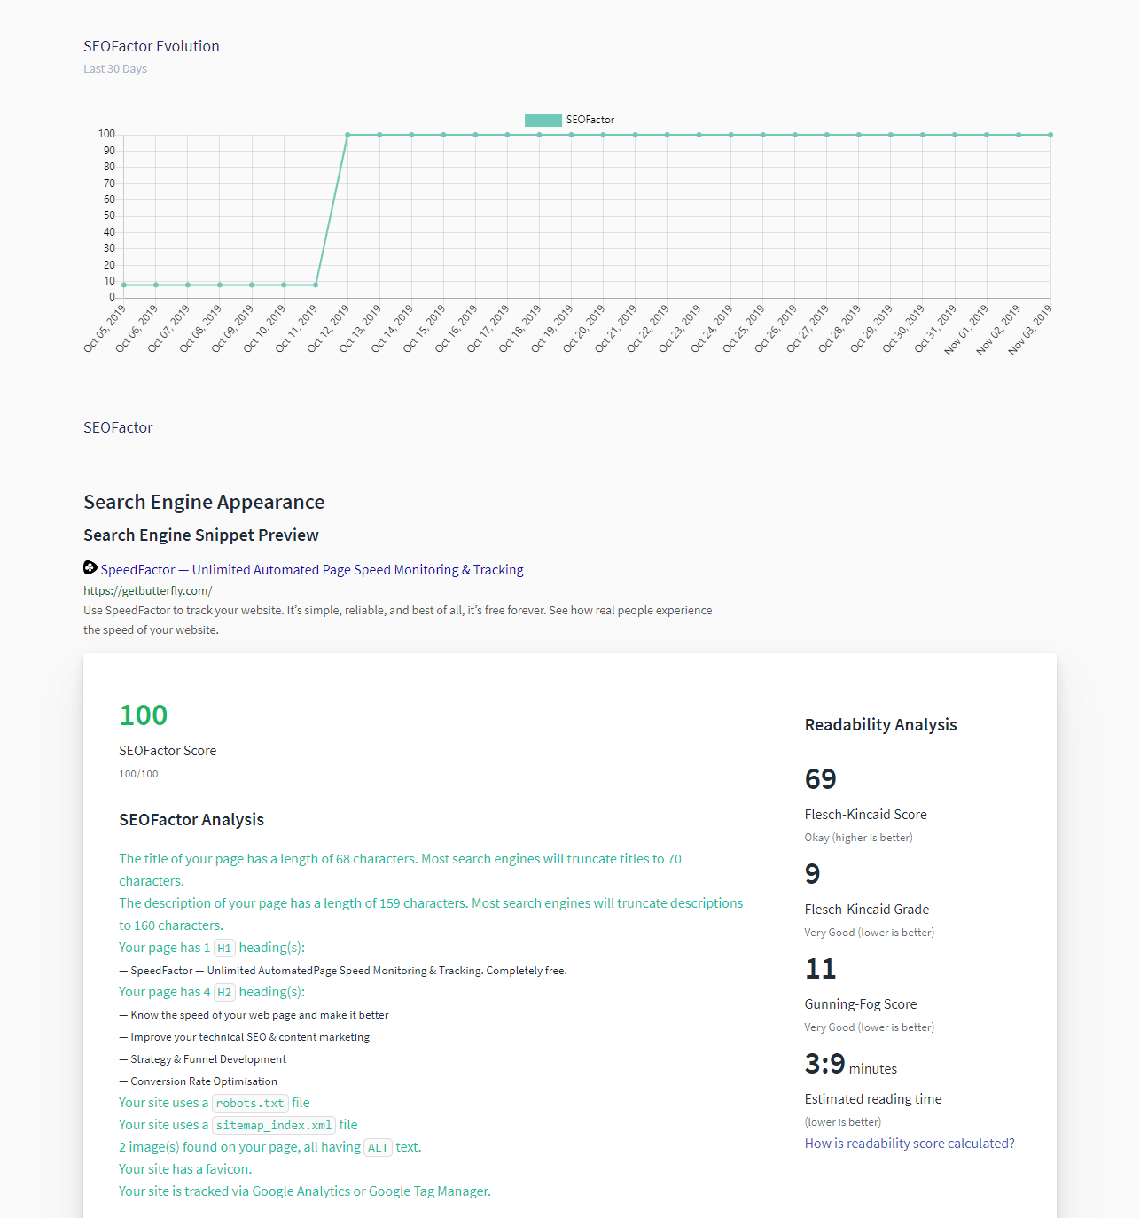This screenshot has height=1218, width=1140.
Task: Click the first chart point at Oct 05
Action: click(124, 285)
